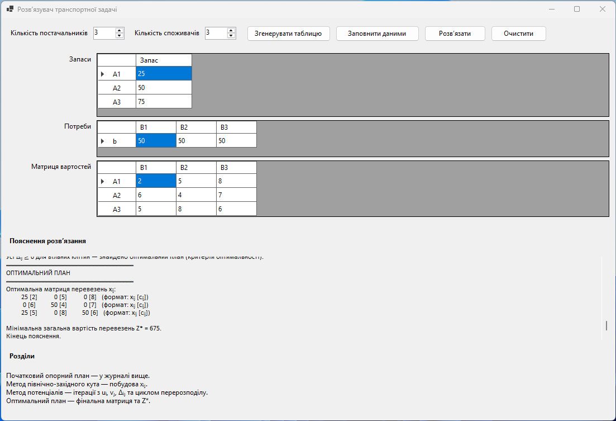Select cost cell A1–B1 with value 2
616x421 pixels.
click(156, 181)
